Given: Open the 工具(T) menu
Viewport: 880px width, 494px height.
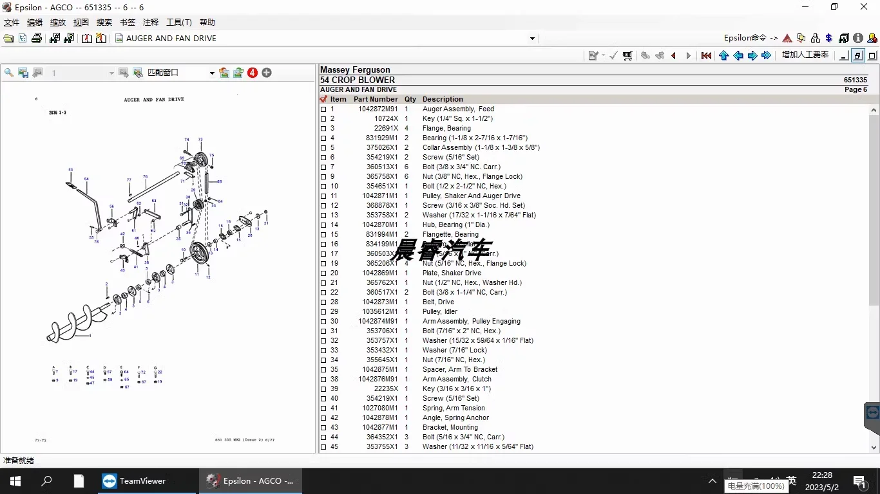Looking at the screenshot, I should [x=179, y=23].
